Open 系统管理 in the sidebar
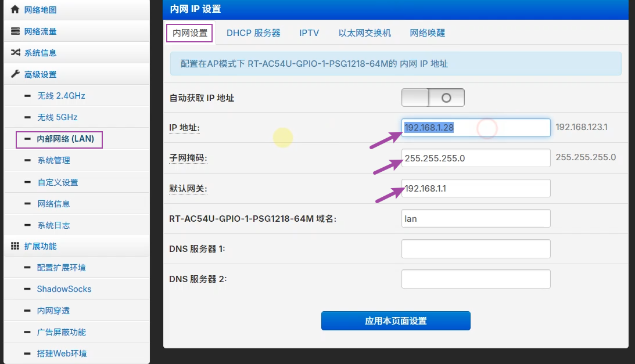 (53, 160)
